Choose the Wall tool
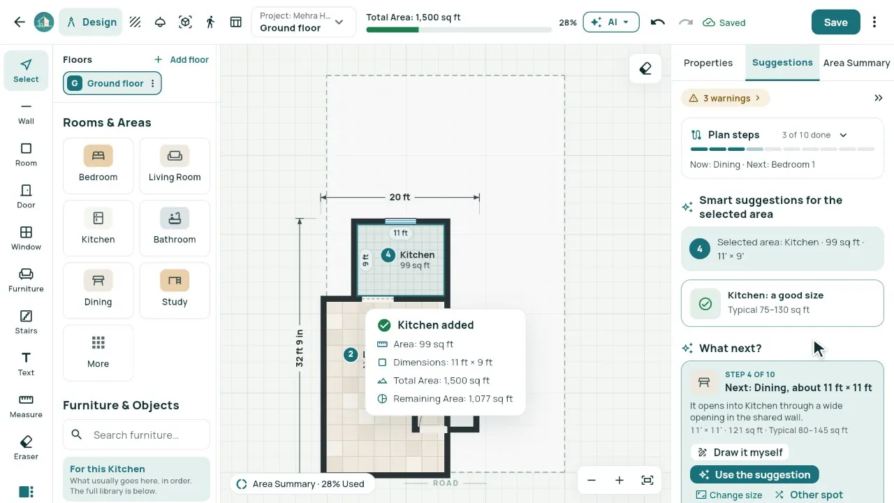Viewport: 894px width, 503px height. pos(26,112)
